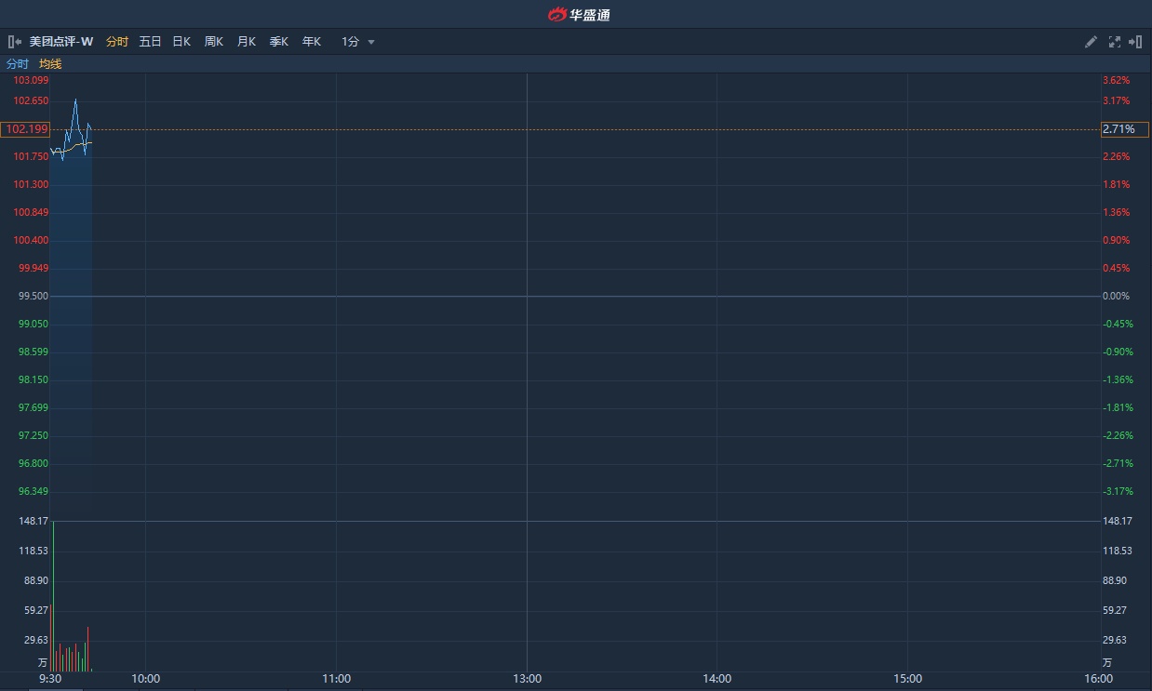The height and width of the screenshot is (691, 1152).
Task: Click the left 59.27 volume axis label
Action: coord(35,610)
